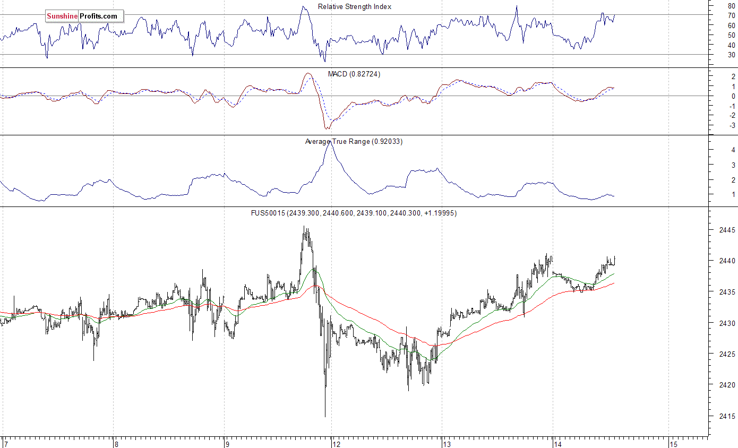Screen dimensions: 738x448
Task: Click date label 15 on time axis
Action: pyautogui.click(x=673, y=444)
